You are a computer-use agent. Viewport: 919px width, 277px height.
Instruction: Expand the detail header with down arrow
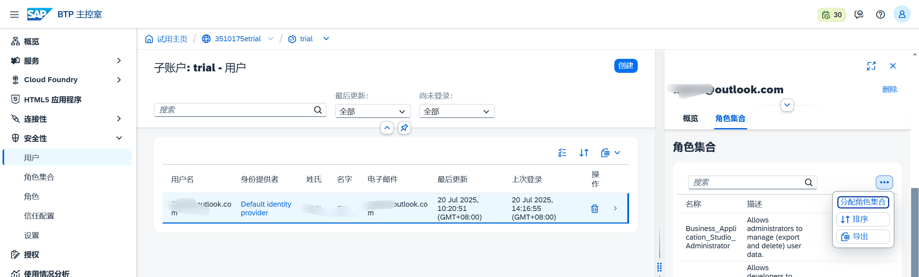[787, 105]
